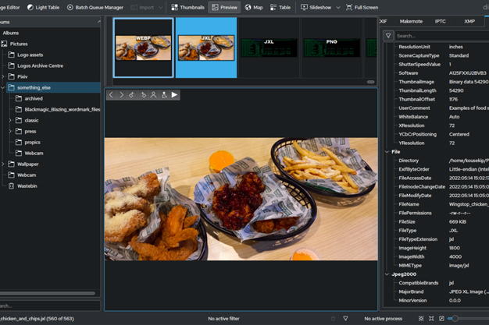Click fit-to-window zoom icon in status bar

[421, 319]
